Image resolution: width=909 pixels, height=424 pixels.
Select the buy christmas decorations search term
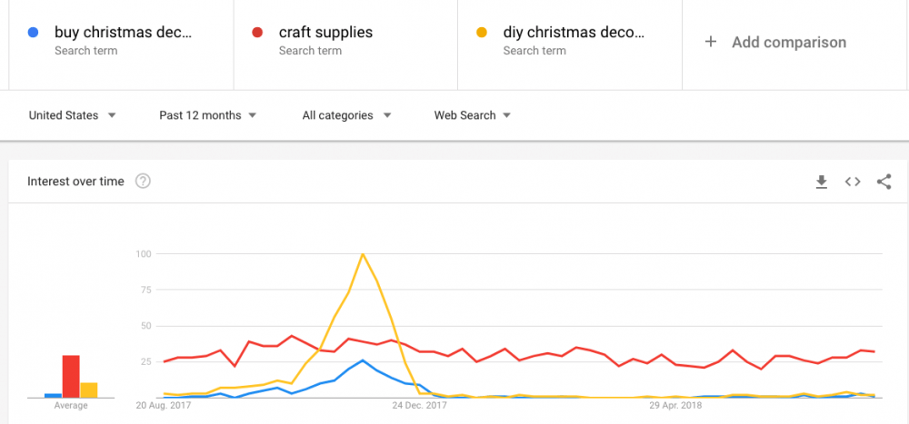pos(123,33)
